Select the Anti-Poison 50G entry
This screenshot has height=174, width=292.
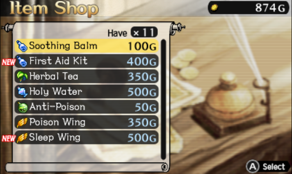87,107
